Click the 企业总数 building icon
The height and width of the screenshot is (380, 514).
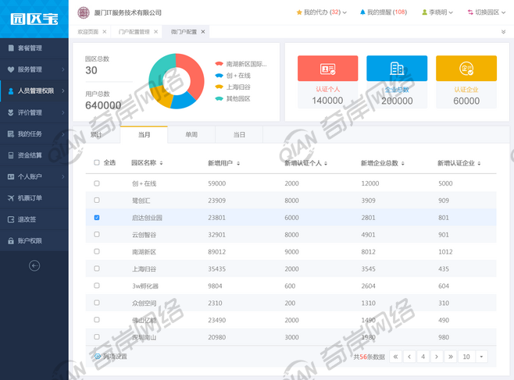397,69
